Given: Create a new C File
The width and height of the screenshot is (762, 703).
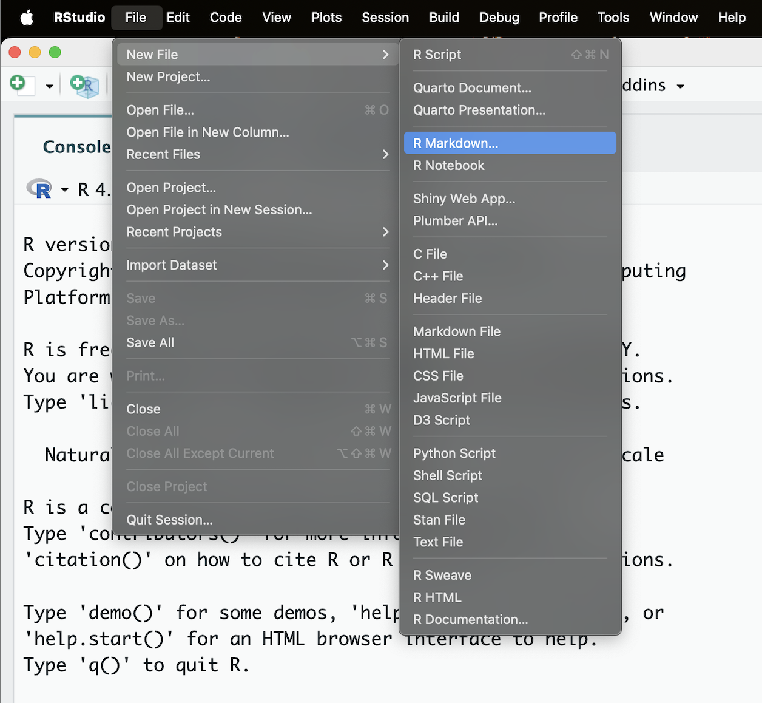Looking at the screenshot, I should [510, 254].
